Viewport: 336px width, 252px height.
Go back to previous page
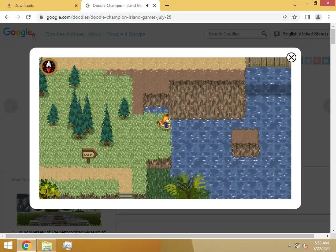(7, 17)
